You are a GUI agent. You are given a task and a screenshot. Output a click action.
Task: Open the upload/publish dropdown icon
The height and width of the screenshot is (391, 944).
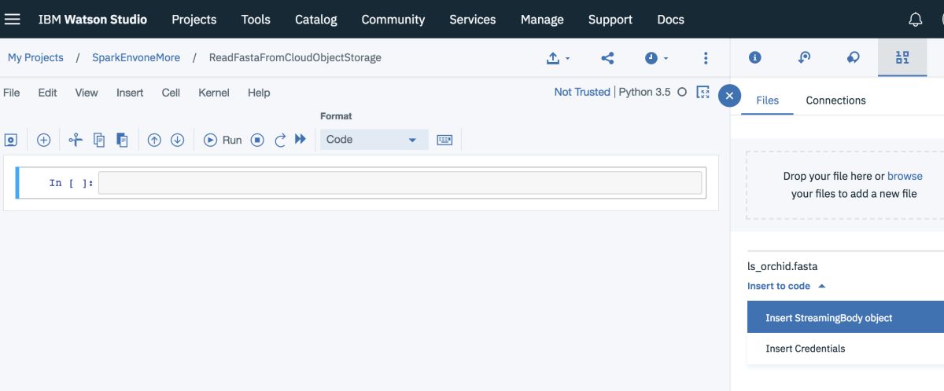(558, 58)
